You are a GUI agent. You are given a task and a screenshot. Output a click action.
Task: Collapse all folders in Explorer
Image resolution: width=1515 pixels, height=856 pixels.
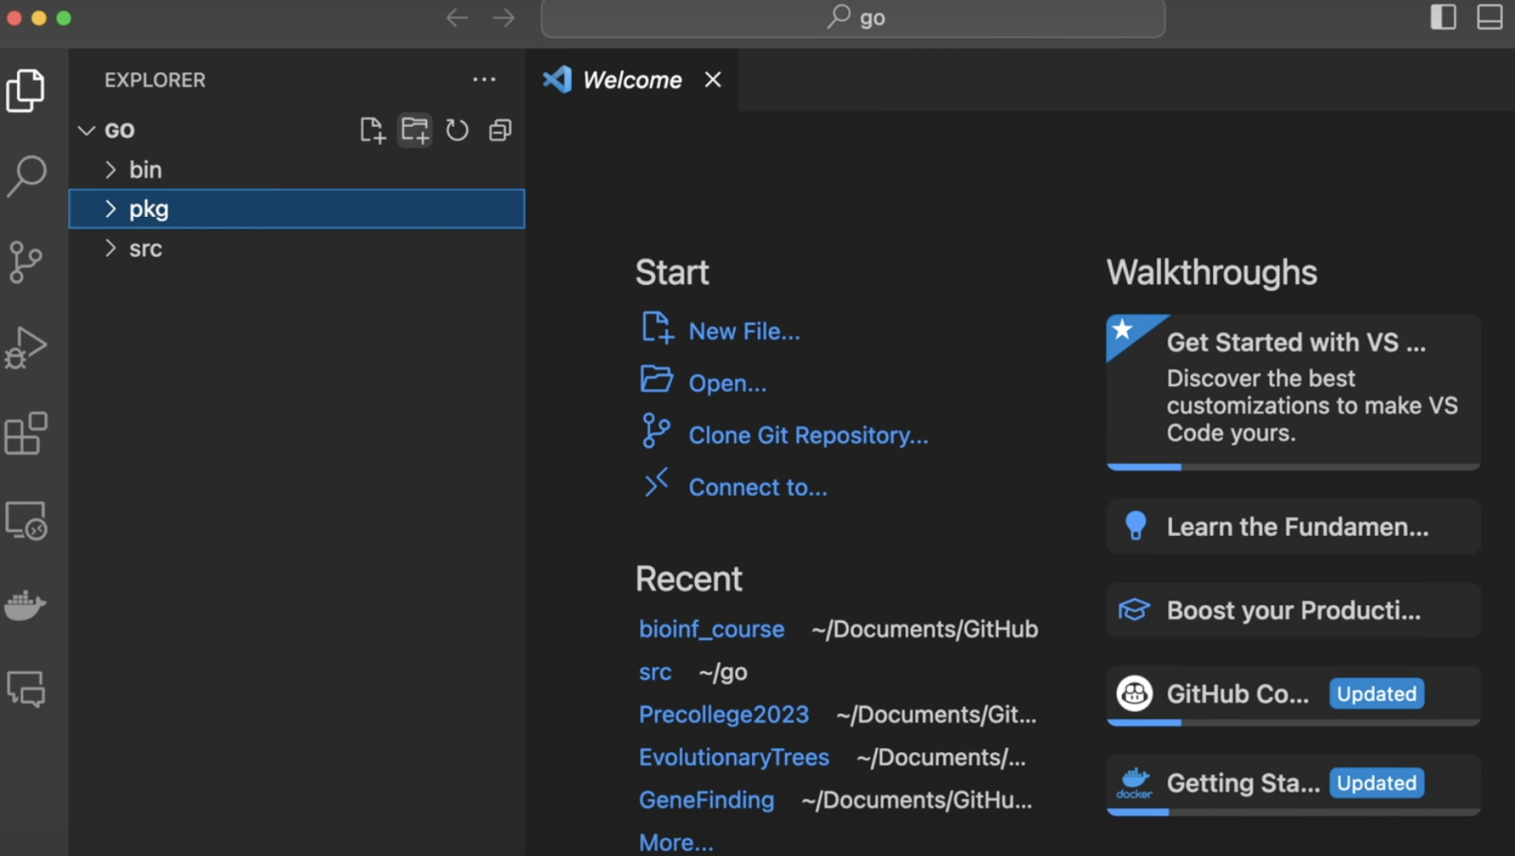500,130
